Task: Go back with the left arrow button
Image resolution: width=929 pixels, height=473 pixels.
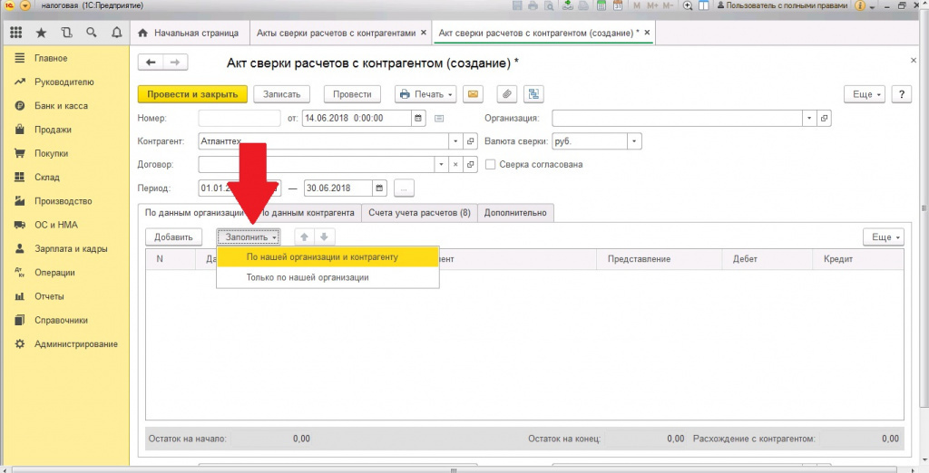Action: [x=151, y=63]
